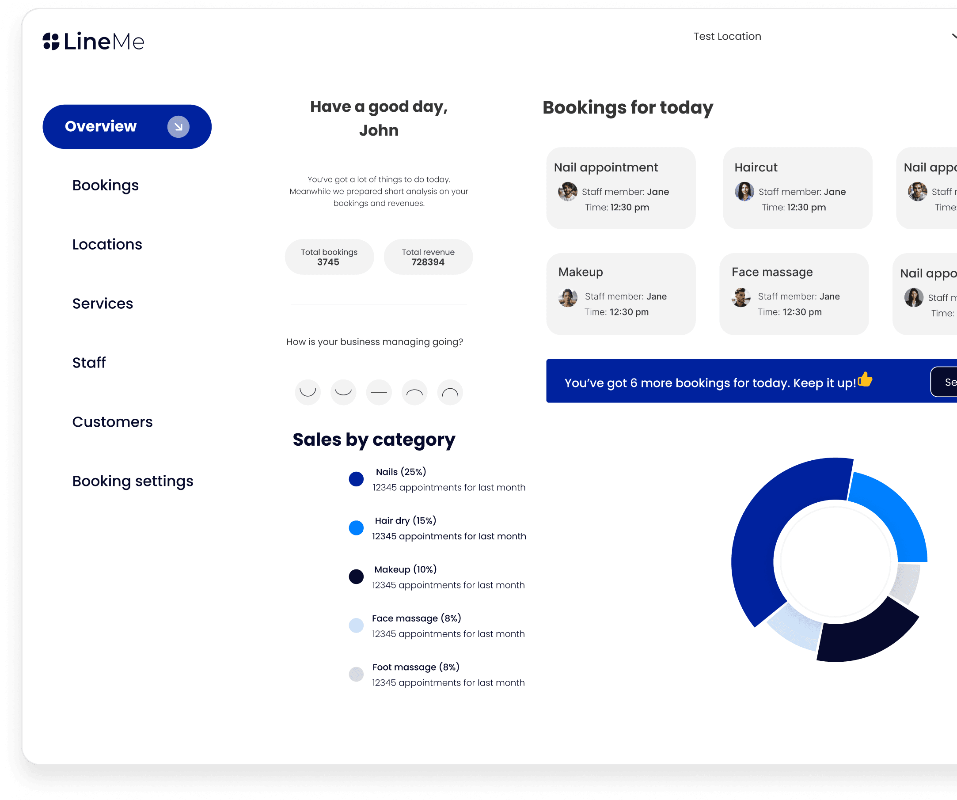
Task: Open the first Nail appointment booking card
Action: [x=620, y=188]
